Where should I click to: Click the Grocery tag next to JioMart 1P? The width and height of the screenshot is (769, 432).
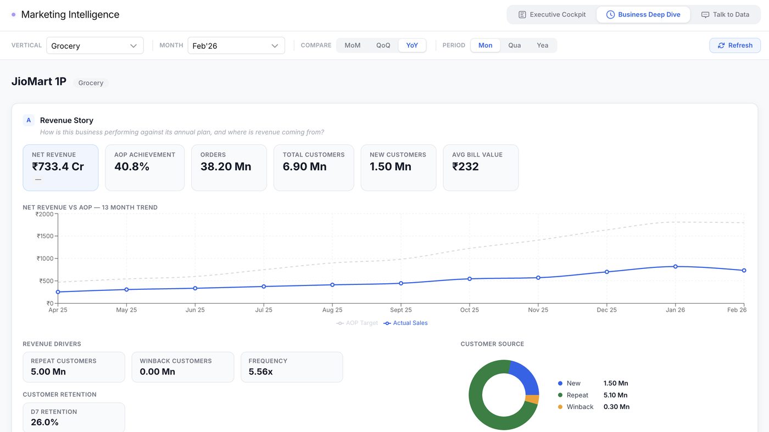(x=91, y=83)
